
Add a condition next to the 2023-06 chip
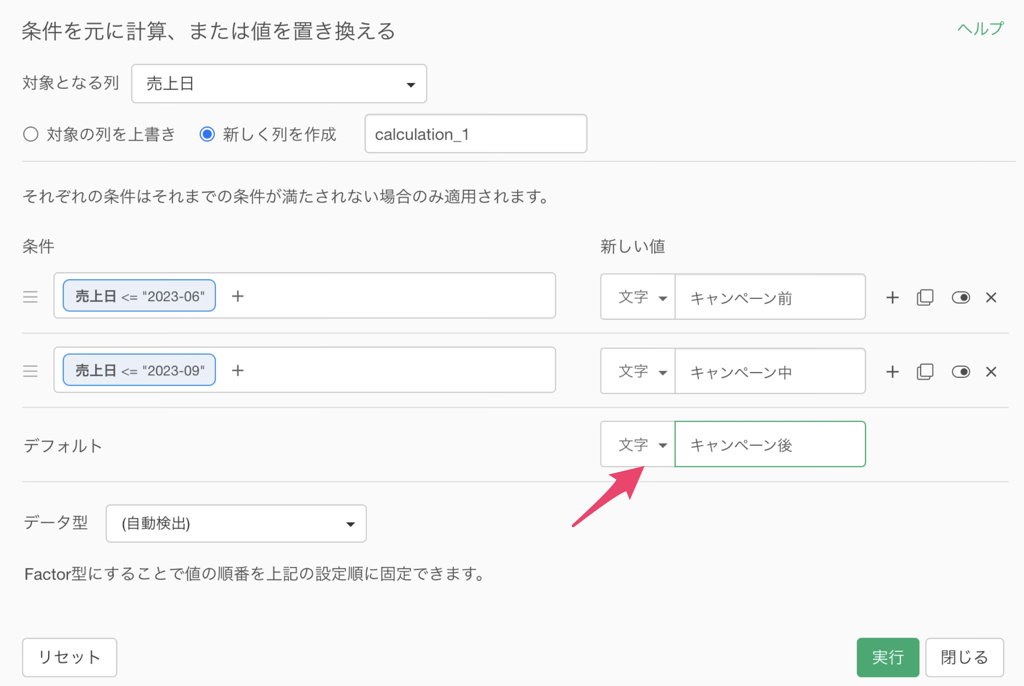tap(238, 296)
